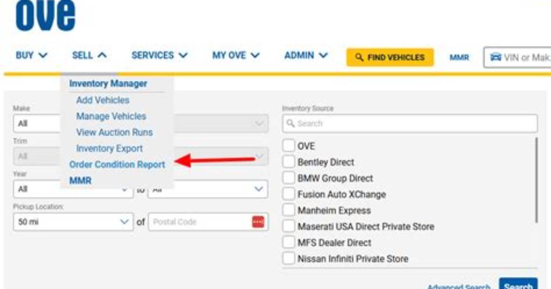Click the VIN or Make search field
The width and height of the screenshot is (551, 289).
point(517,57)
